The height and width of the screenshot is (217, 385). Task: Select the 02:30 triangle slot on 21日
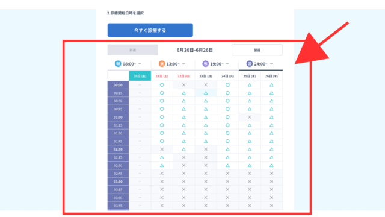(162, 165)
